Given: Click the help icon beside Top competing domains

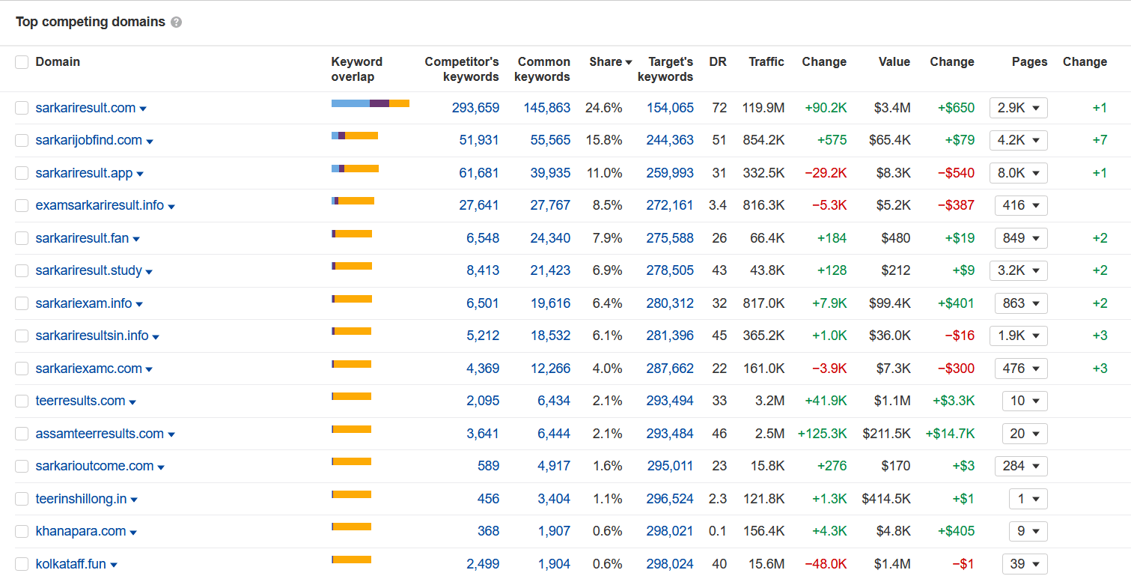Looking at the screenshot, I should coord(176,22).
